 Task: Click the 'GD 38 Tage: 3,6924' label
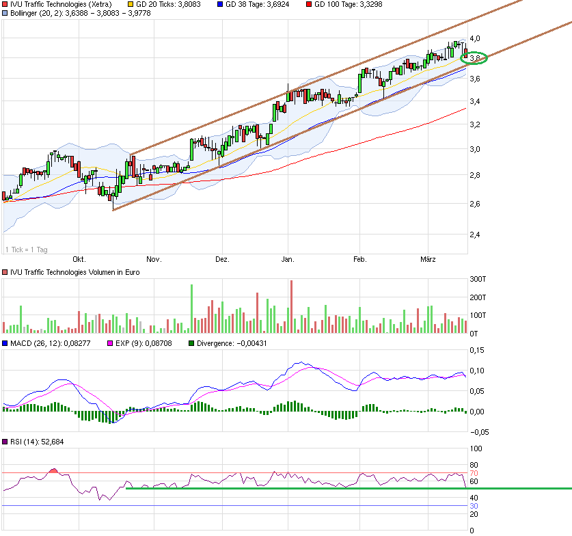[257, 5]
